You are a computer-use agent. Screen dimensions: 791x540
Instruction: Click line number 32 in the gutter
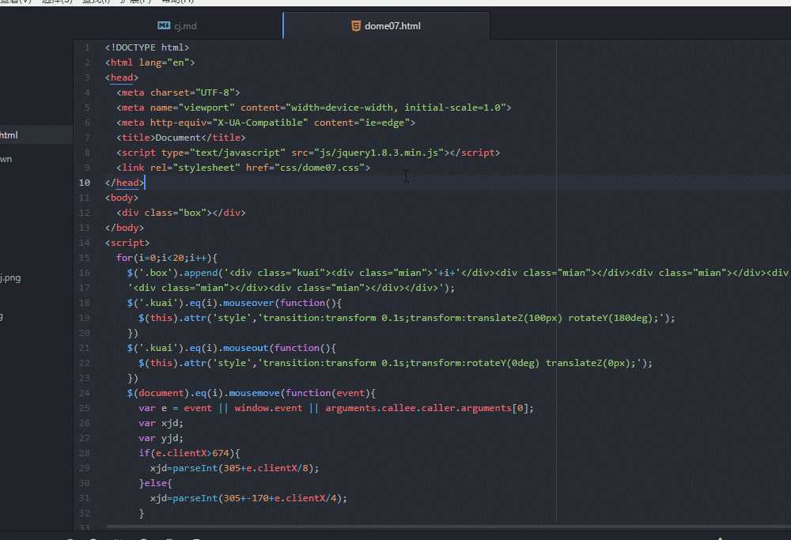pyautogui.click(x=85, y=513)
